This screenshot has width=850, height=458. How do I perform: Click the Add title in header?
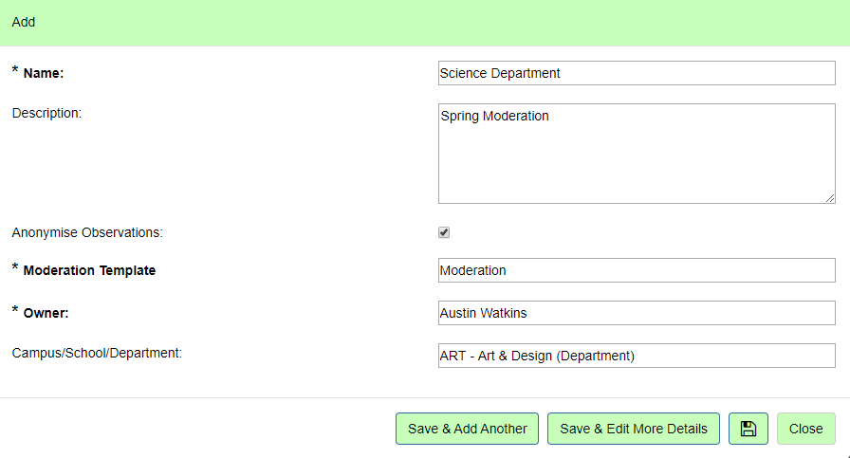tap(24, 22)
